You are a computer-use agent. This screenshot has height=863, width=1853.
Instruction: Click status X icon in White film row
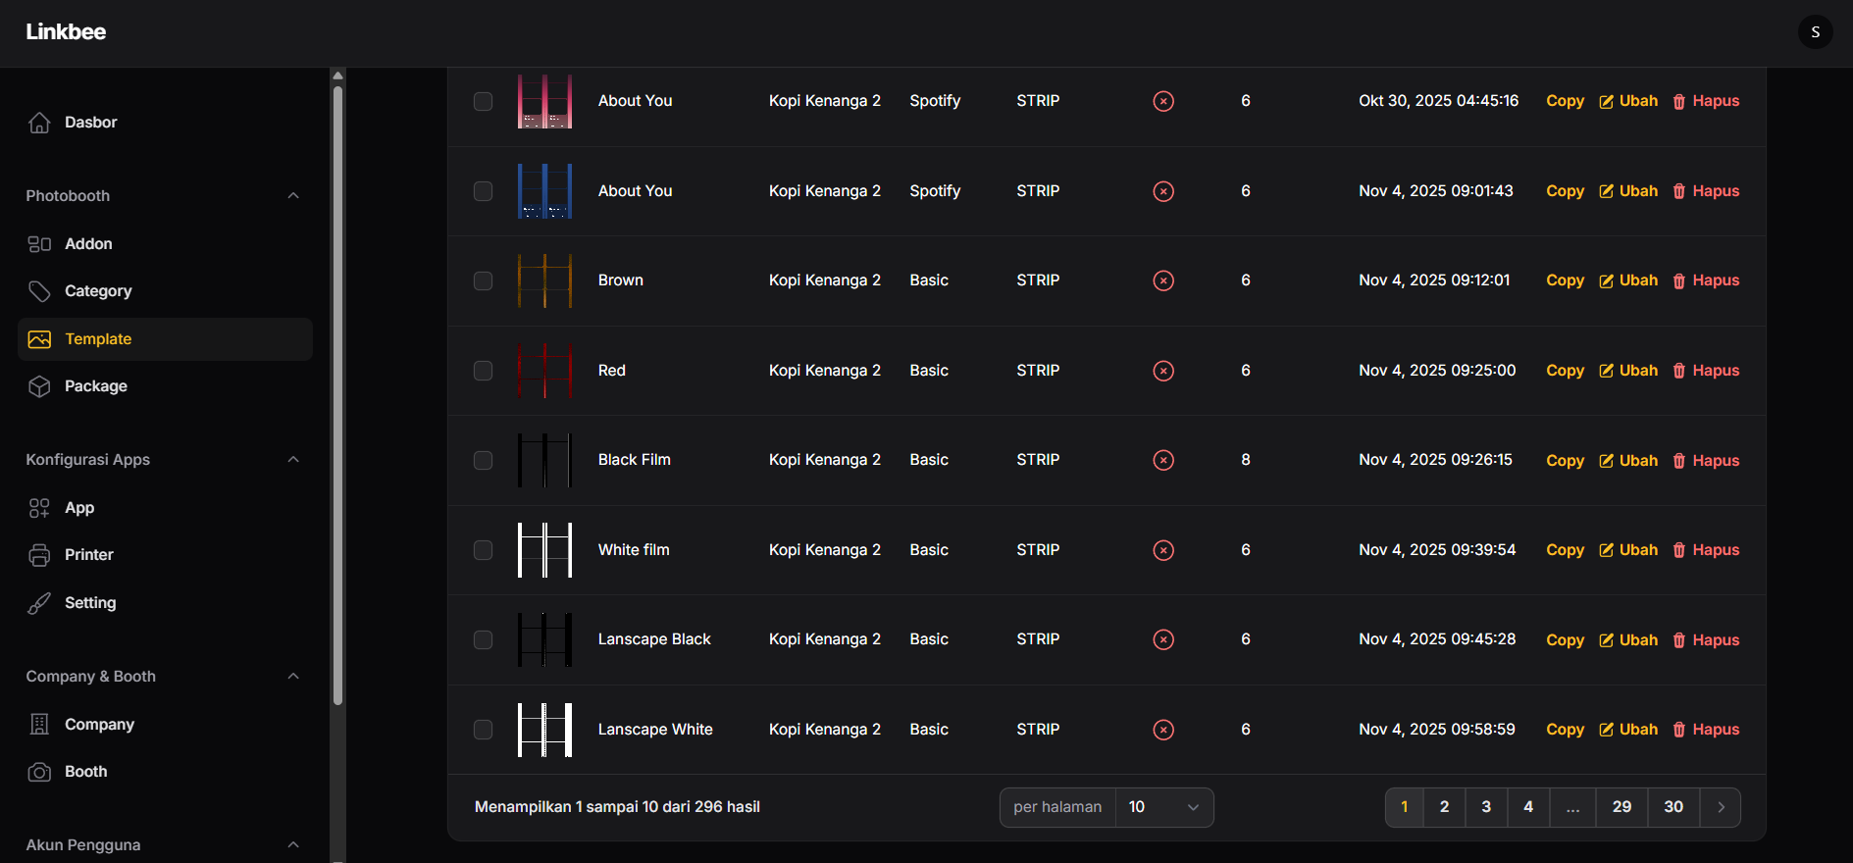coord(1163,550)
